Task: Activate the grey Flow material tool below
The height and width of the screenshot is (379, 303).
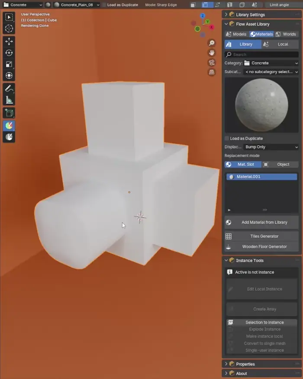Action: [x=9, y=137]
